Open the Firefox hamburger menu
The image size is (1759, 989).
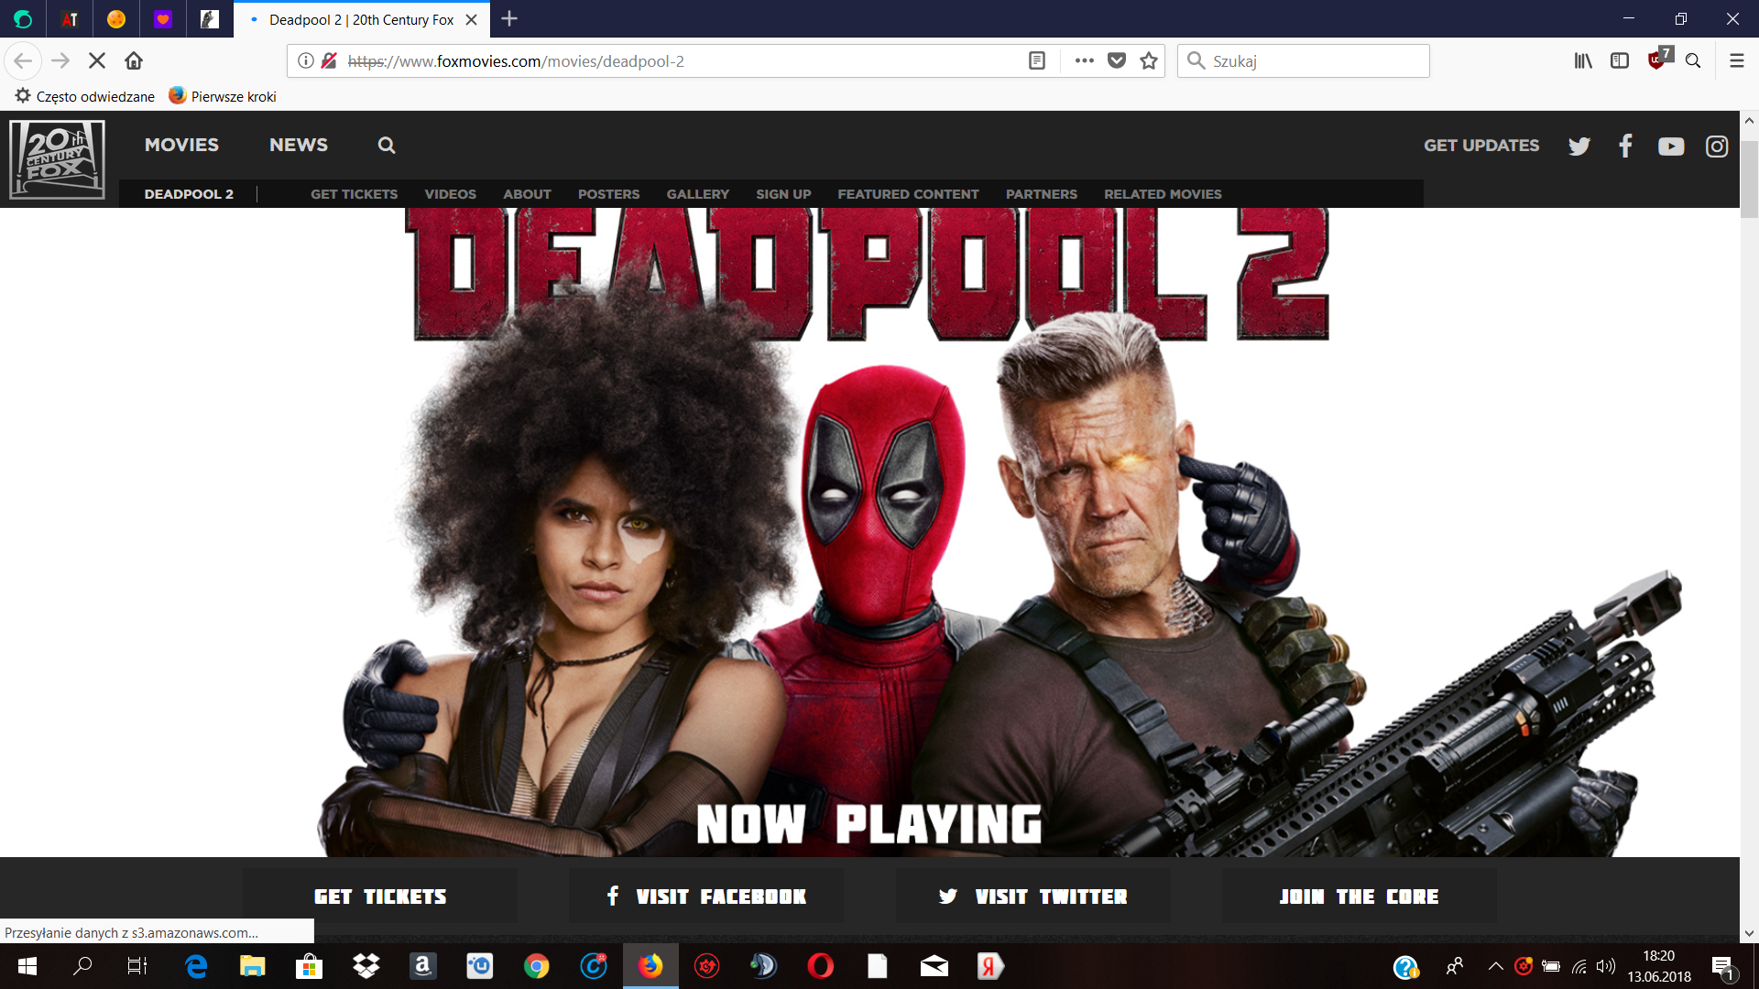pyautogui.click(x=1736, y=60)
